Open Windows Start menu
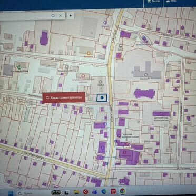 pos(11,193)
